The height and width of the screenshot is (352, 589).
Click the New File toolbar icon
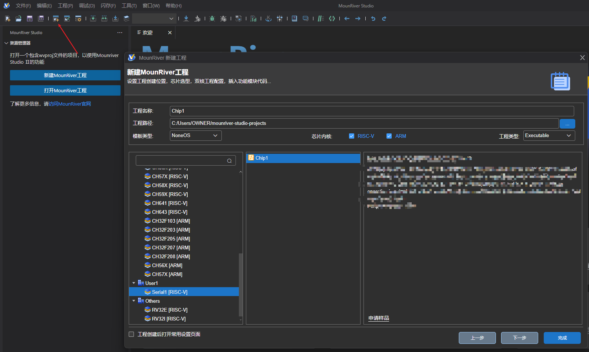click(x=7, y=19)
